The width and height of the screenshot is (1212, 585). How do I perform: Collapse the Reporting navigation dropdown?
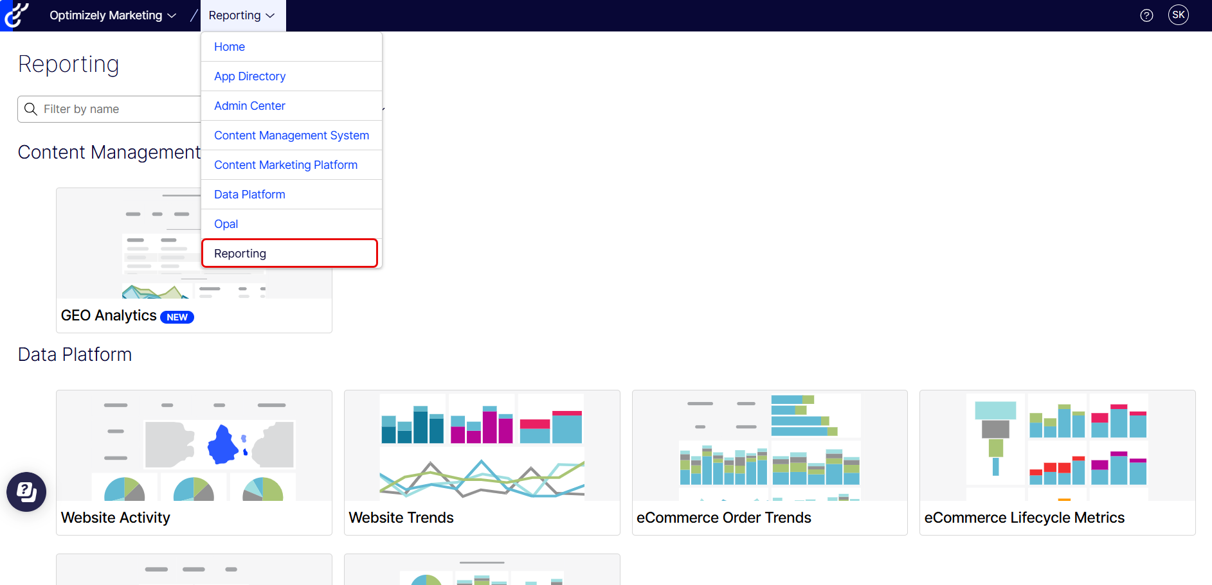242,15
